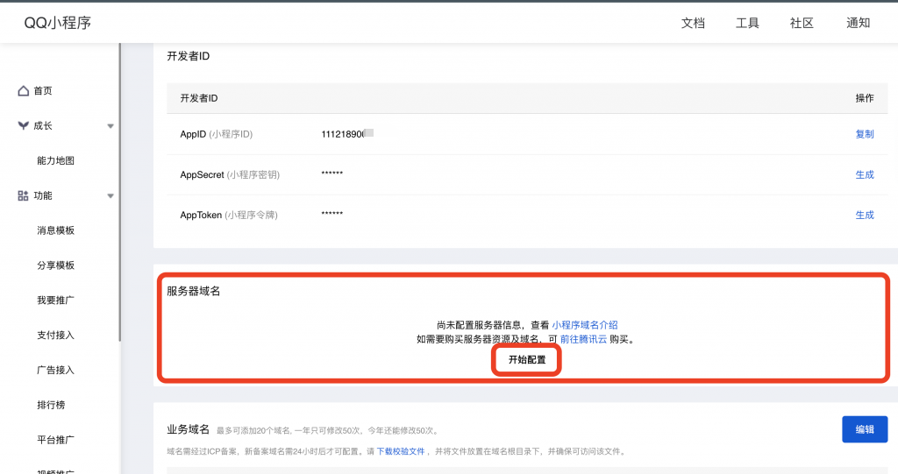Follow the 前往腾讯云 link

pyautogui.click(x=583, y=339)
